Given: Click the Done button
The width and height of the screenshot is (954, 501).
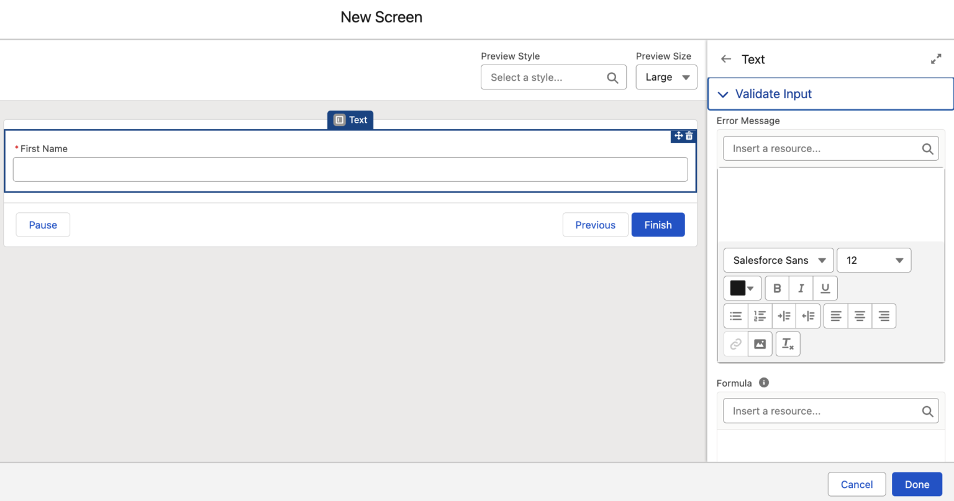Looking at the screenshot, I should 917,484.
